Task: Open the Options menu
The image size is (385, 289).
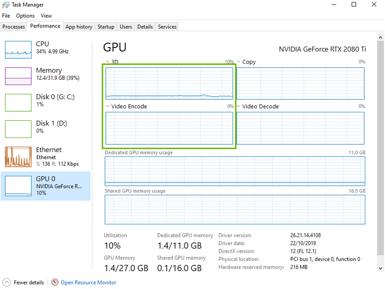Action: (25, 16)
